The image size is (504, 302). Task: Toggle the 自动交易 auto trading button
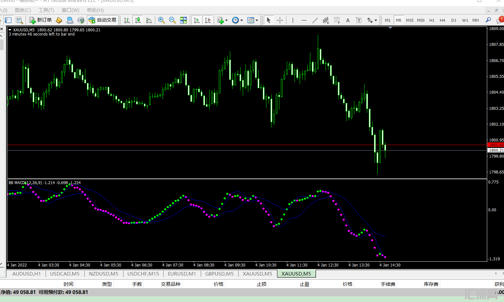pyautogui.click(x=102, y=20)
